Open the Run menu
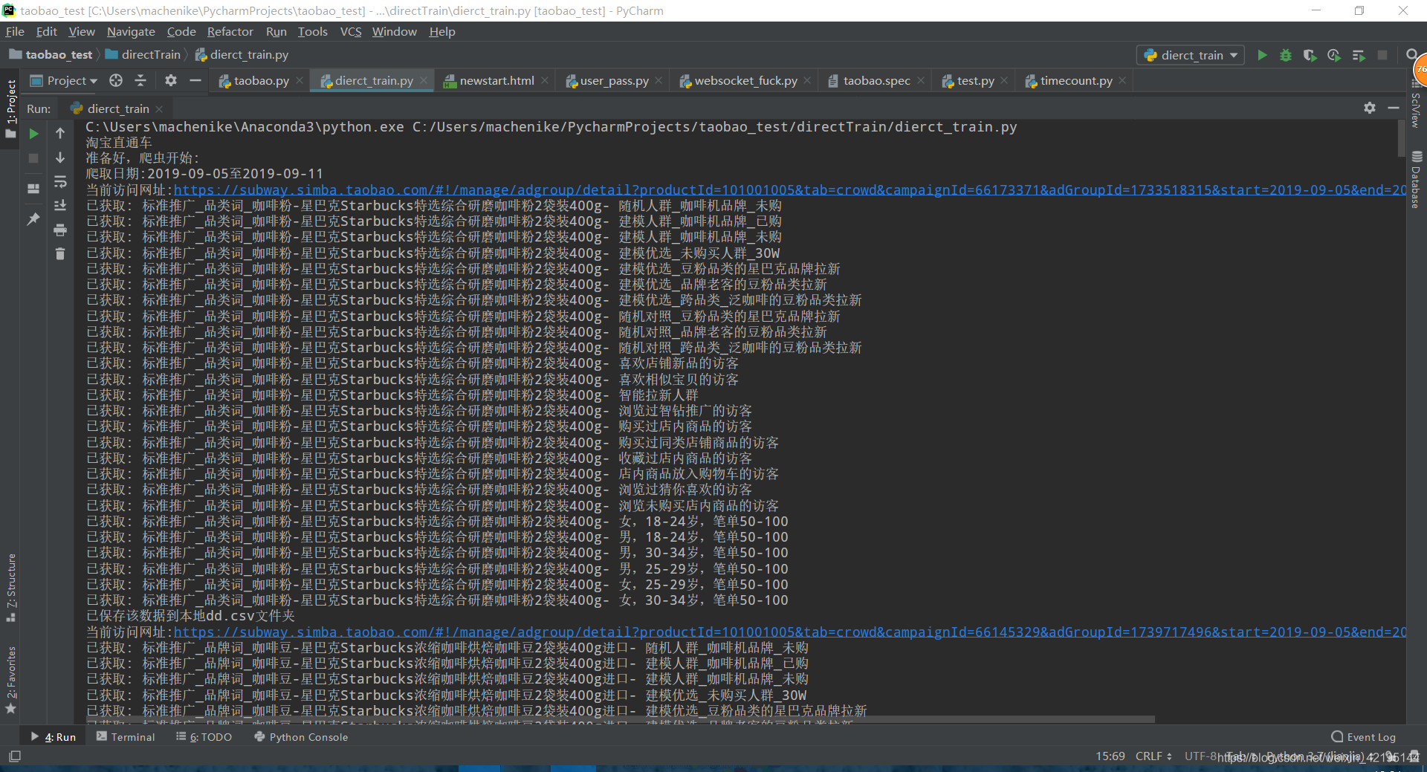 click(x=276, y=31)
